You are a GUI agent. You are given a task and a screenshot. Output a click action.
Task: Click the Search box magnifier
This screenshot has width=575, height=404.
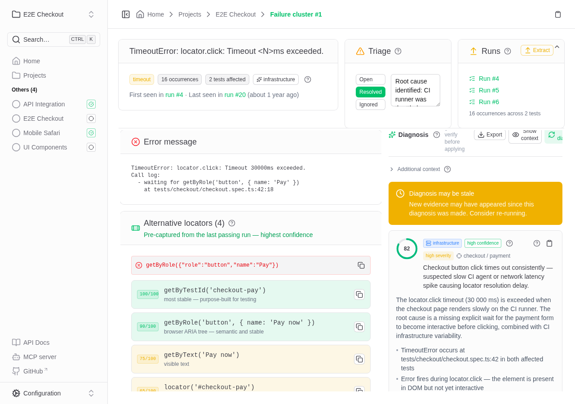coord(16,40)
